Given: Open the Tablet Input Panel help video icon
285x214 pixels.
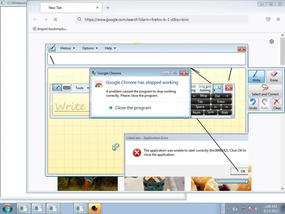Looking at the screenshot, I should (218, 88).
